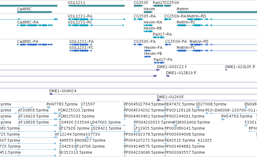257x157 pixels.
Task: Select the RH54769.5prime EST label
Action: point(237,116)
